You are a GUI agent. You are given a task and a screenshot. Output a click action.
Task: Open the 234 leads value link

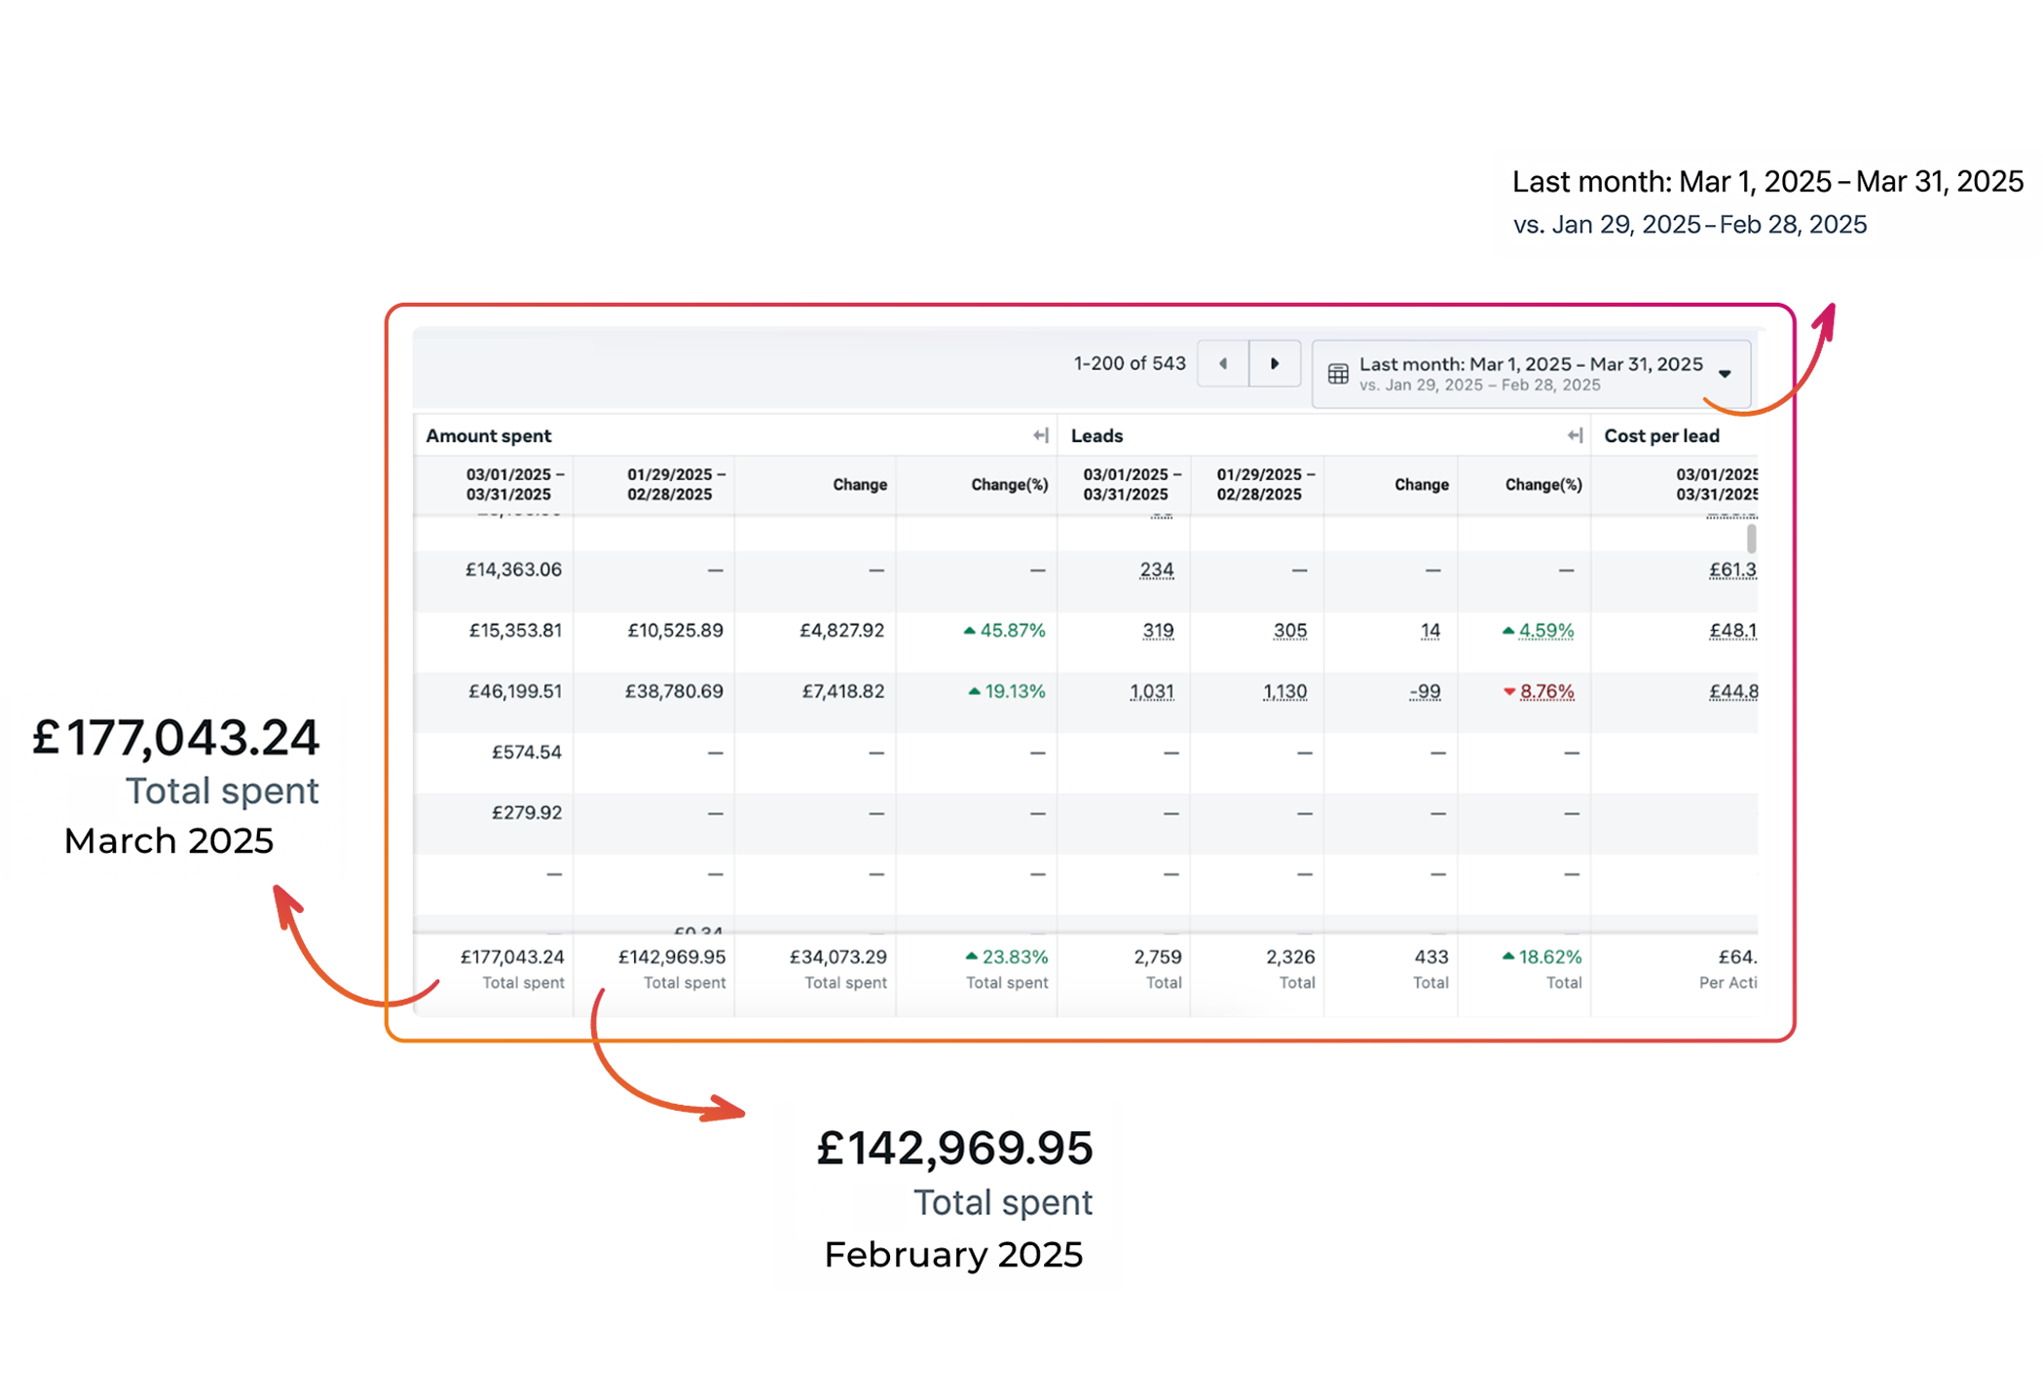pos(1157,570)
